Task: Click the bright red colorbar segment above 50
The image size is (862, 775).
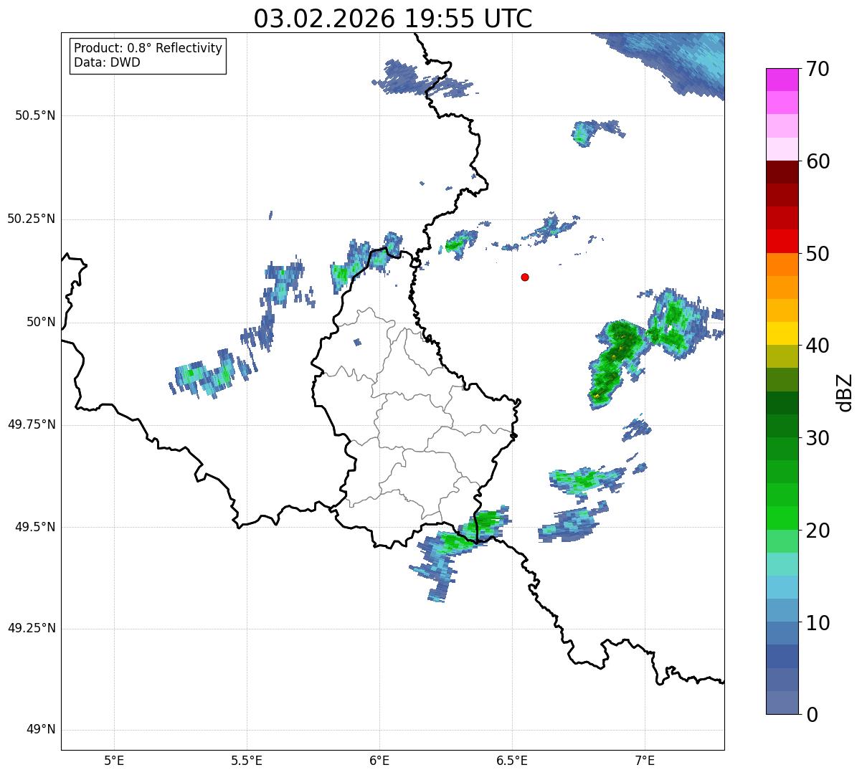Action: click(782, 242)
